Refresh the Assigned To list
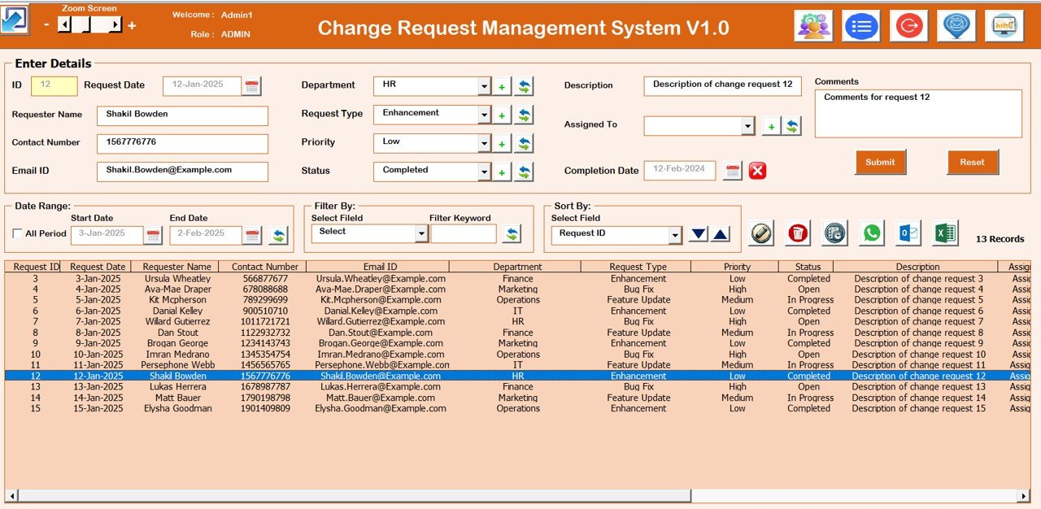This screenshot has width=1041, height=509. coord(791,126)
